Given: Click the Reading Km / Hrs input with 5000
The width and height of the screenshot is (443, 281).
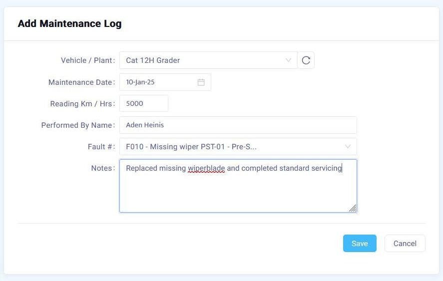Looking at the screenshot, I should click(x=143, y=104).
